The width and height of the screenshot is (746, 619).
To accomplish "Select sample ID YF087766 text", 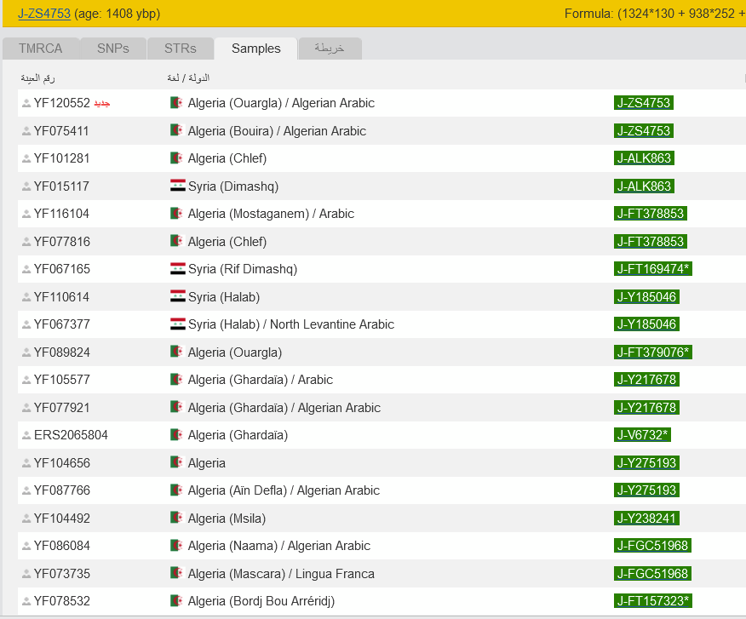I will [x=62, y=490].
